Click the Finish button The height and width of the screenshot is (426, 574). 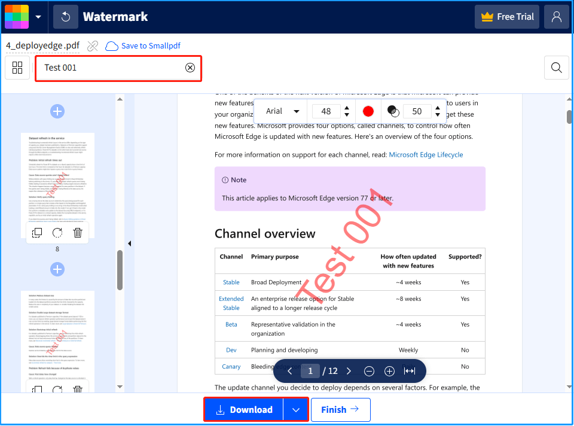click(340, 409)
